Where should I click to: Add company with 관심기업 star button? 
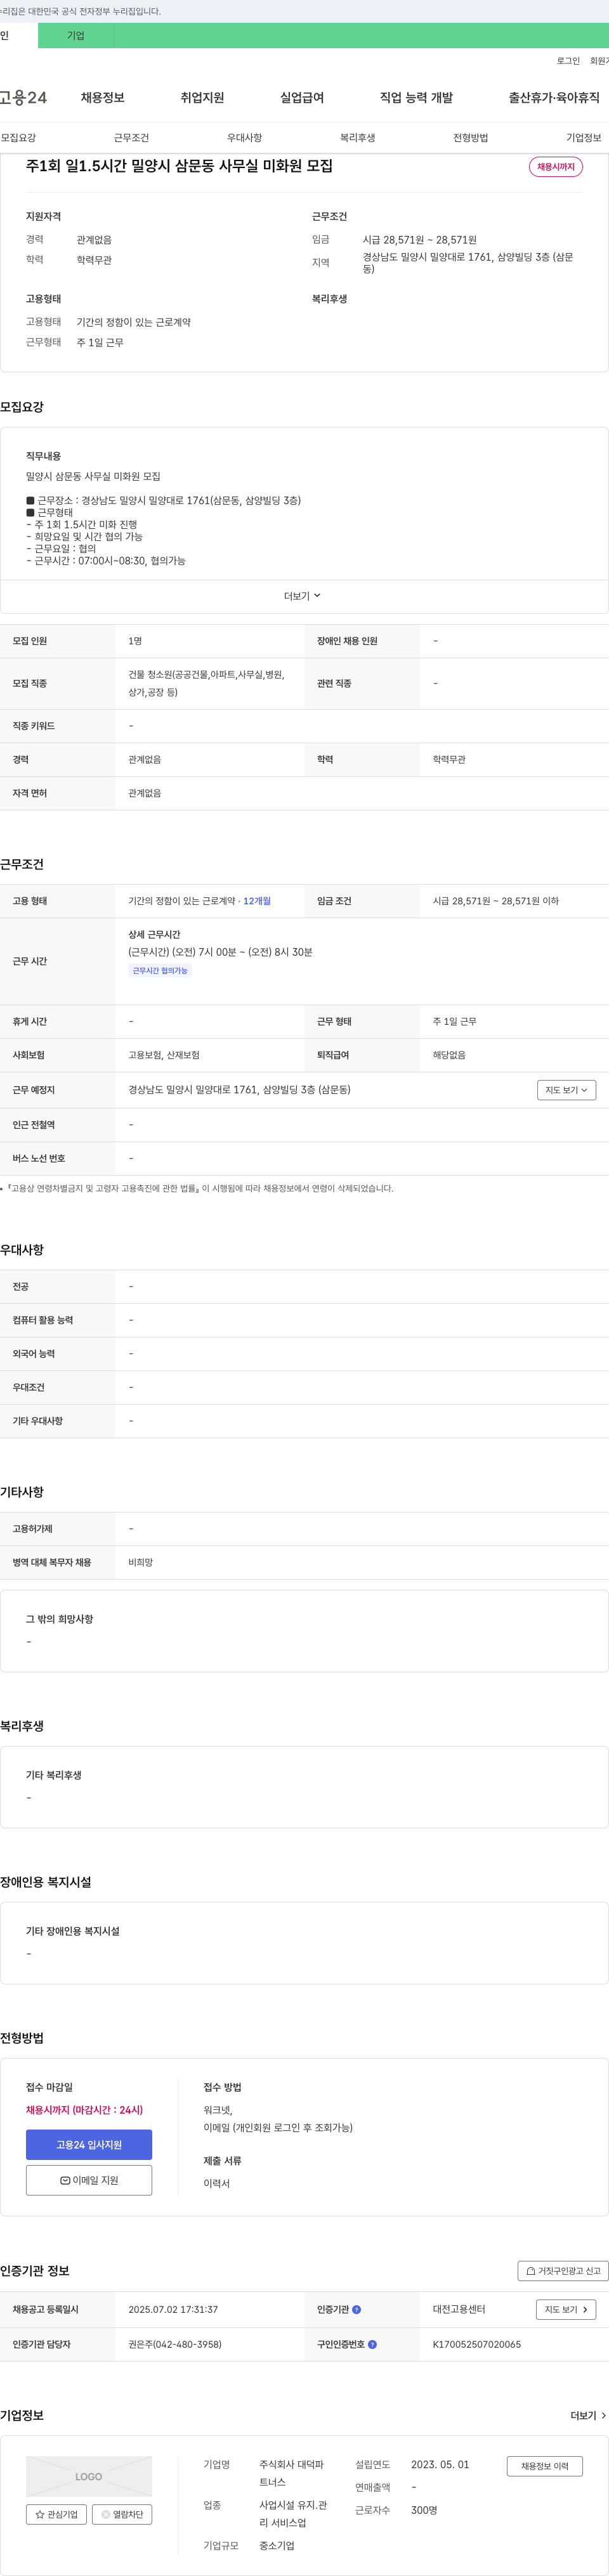(56, 2514)
